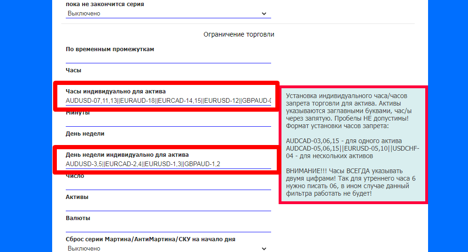Click the Валюты input field
The width and height of the screenshot is (468, 252).
pyautogui.click(x=168, y=228)
